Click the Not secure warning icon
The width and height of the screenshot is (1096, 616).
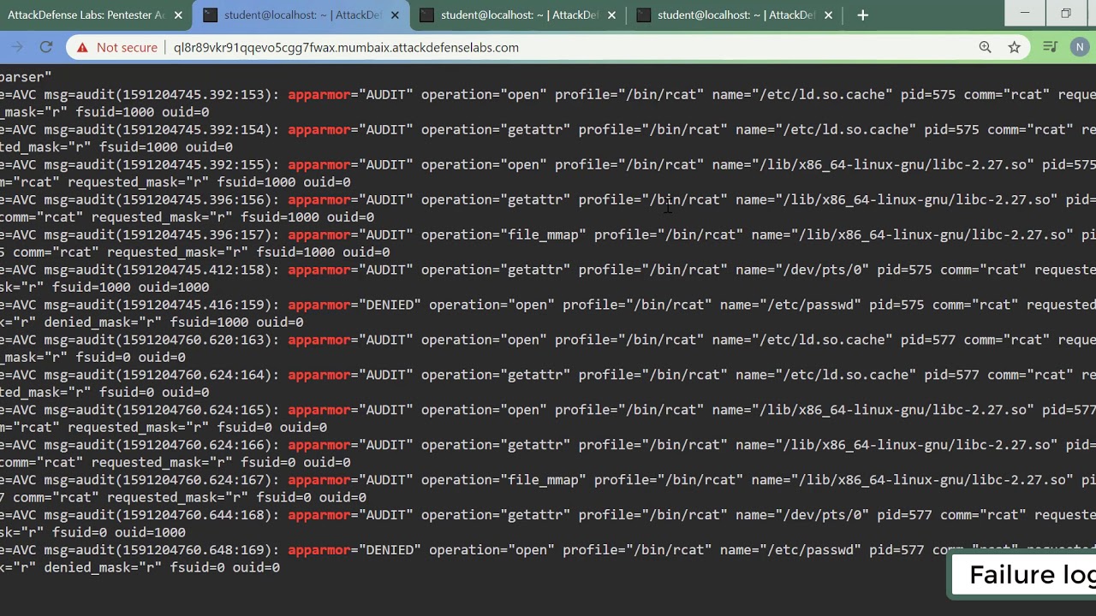pyautogui.click(x=82, y=48)
